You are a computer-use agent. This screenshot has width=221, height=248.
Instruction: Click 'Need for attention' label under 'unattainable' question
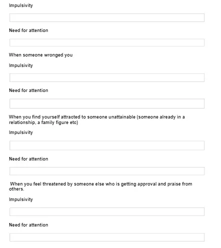[28, 159]
